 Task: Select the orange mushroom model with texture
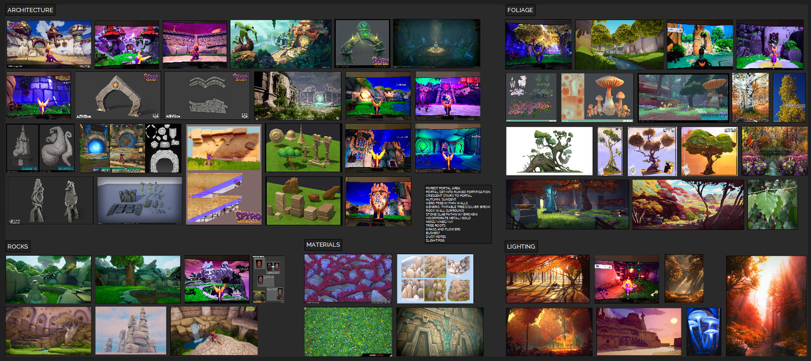tap(597, 97)
